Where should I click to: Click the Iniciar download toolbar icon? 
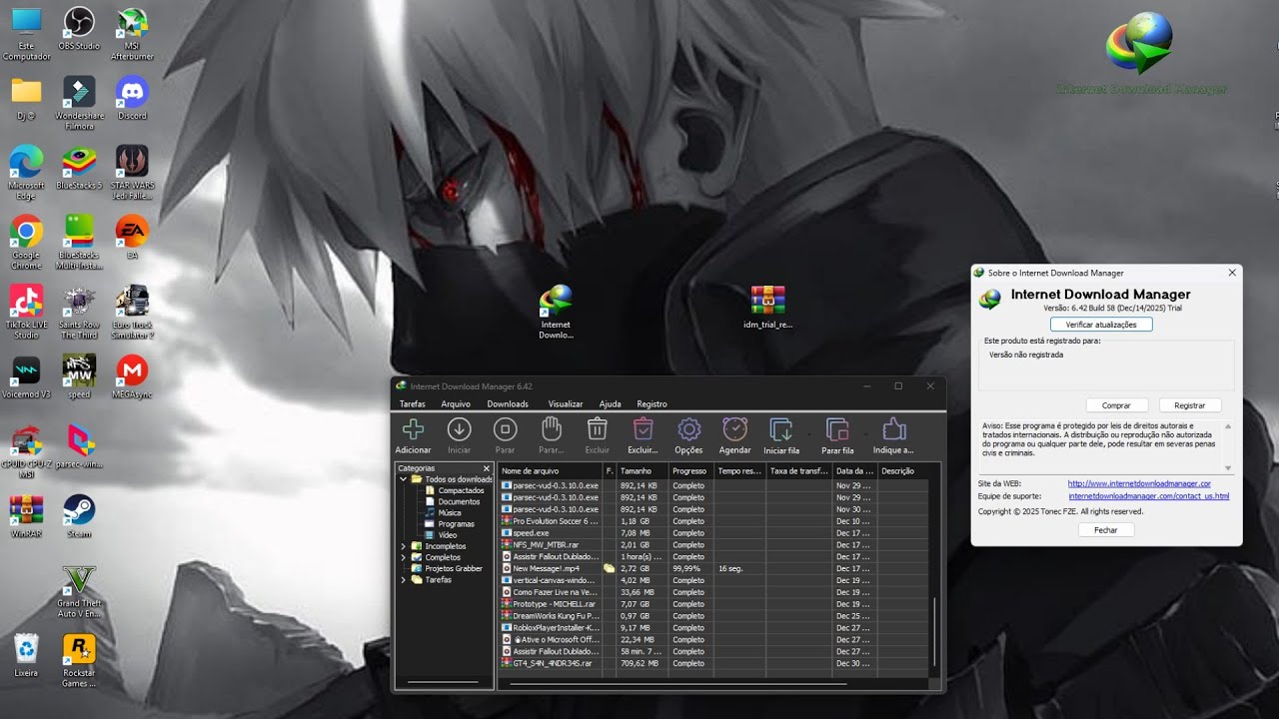pyautogui.click(x=459, y=429)
